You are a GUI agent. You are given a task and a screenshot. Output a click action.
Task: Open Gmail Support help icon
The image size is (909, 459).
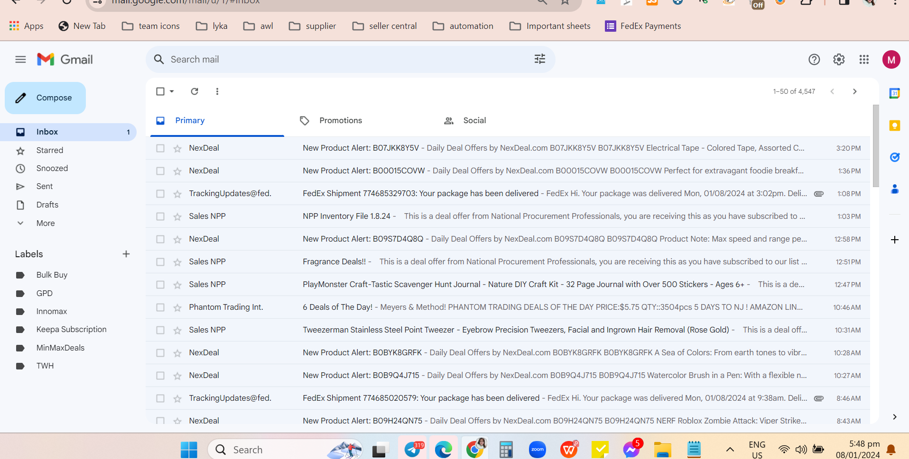814,59
